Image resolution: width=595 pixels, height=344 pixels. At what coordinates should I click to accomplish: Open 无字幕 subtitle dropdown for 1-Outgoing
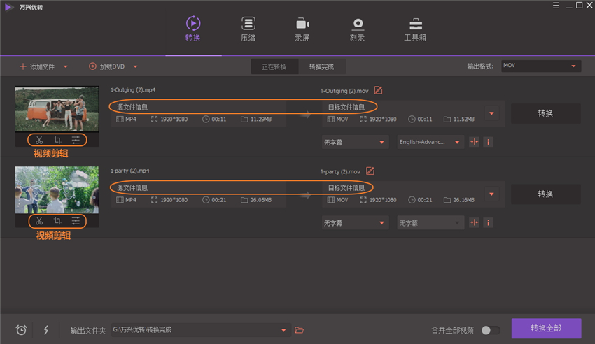coord(355,142)
